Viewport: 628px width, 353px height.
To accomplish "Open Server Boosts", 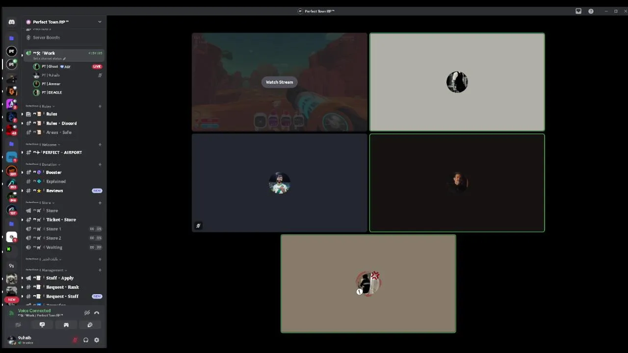I will point(64,37).
